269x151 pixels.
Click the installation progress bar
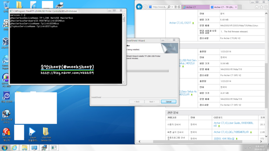(x=148, y=71)
